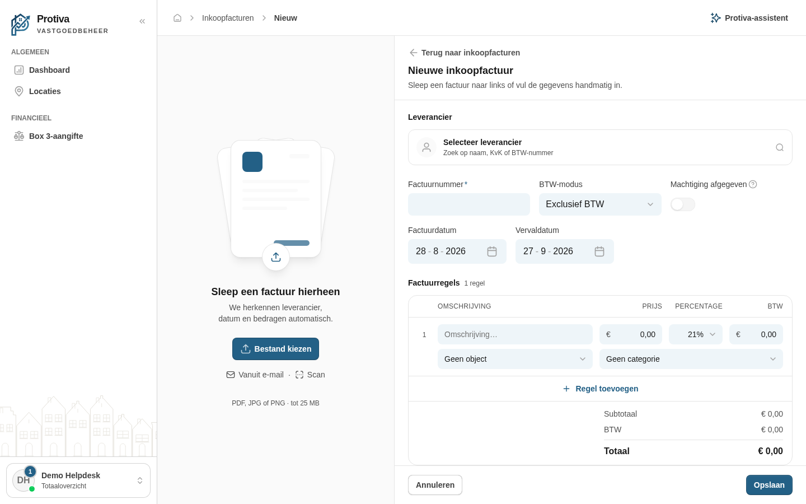
Task: Click Regel toevoegen to add a line
Action: [600, 389]
